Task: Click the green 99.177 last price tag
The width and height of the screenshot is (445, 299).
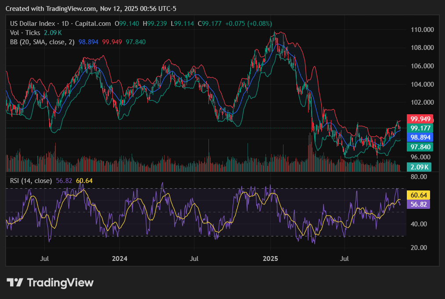Action: click(x=420, y=128)
